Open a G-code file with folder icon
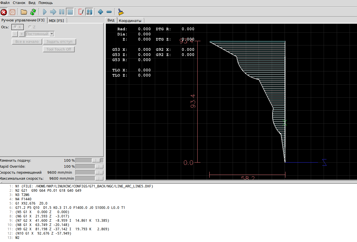This screenshot has width=357, height=242. 24,12
